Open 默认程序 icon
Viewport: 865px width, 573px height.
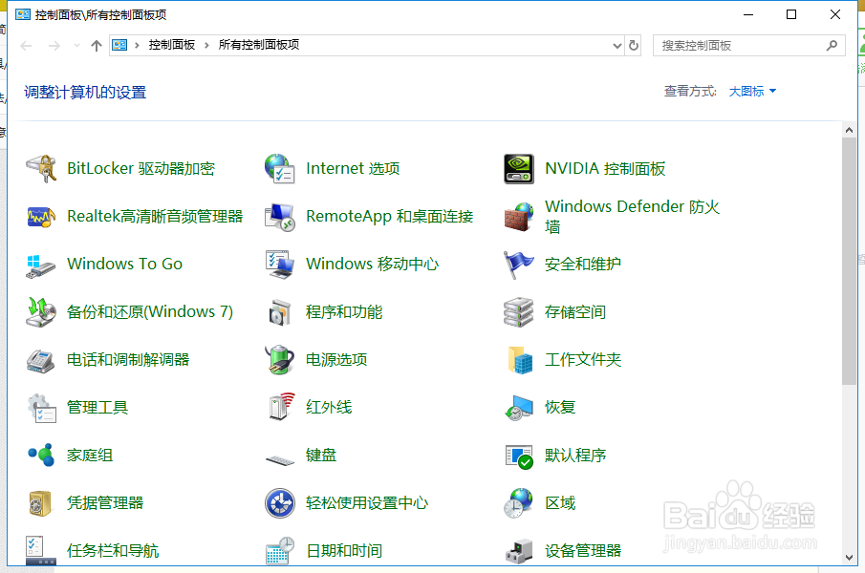519,456
